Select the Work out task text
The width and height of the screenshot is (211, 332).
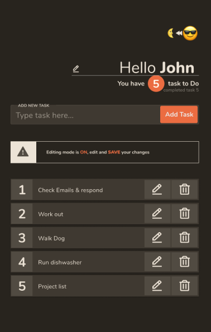coord(51,214)
